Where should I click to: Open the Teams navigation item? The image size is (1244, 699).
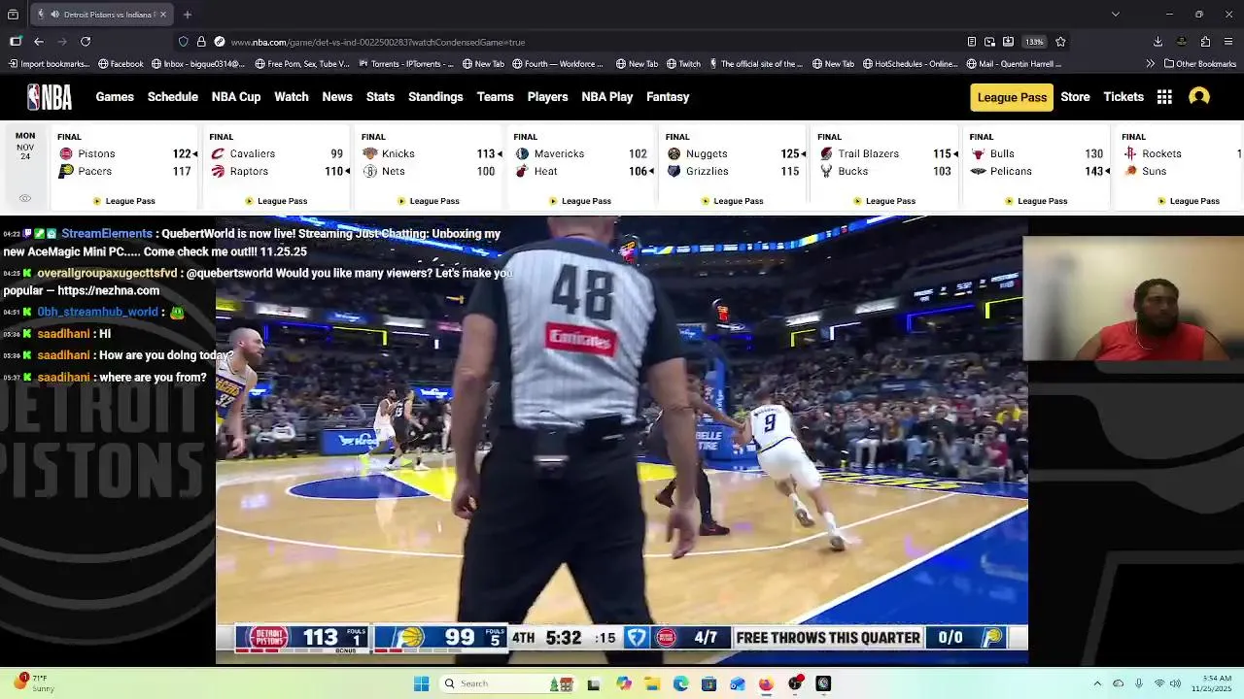[495, 97]
